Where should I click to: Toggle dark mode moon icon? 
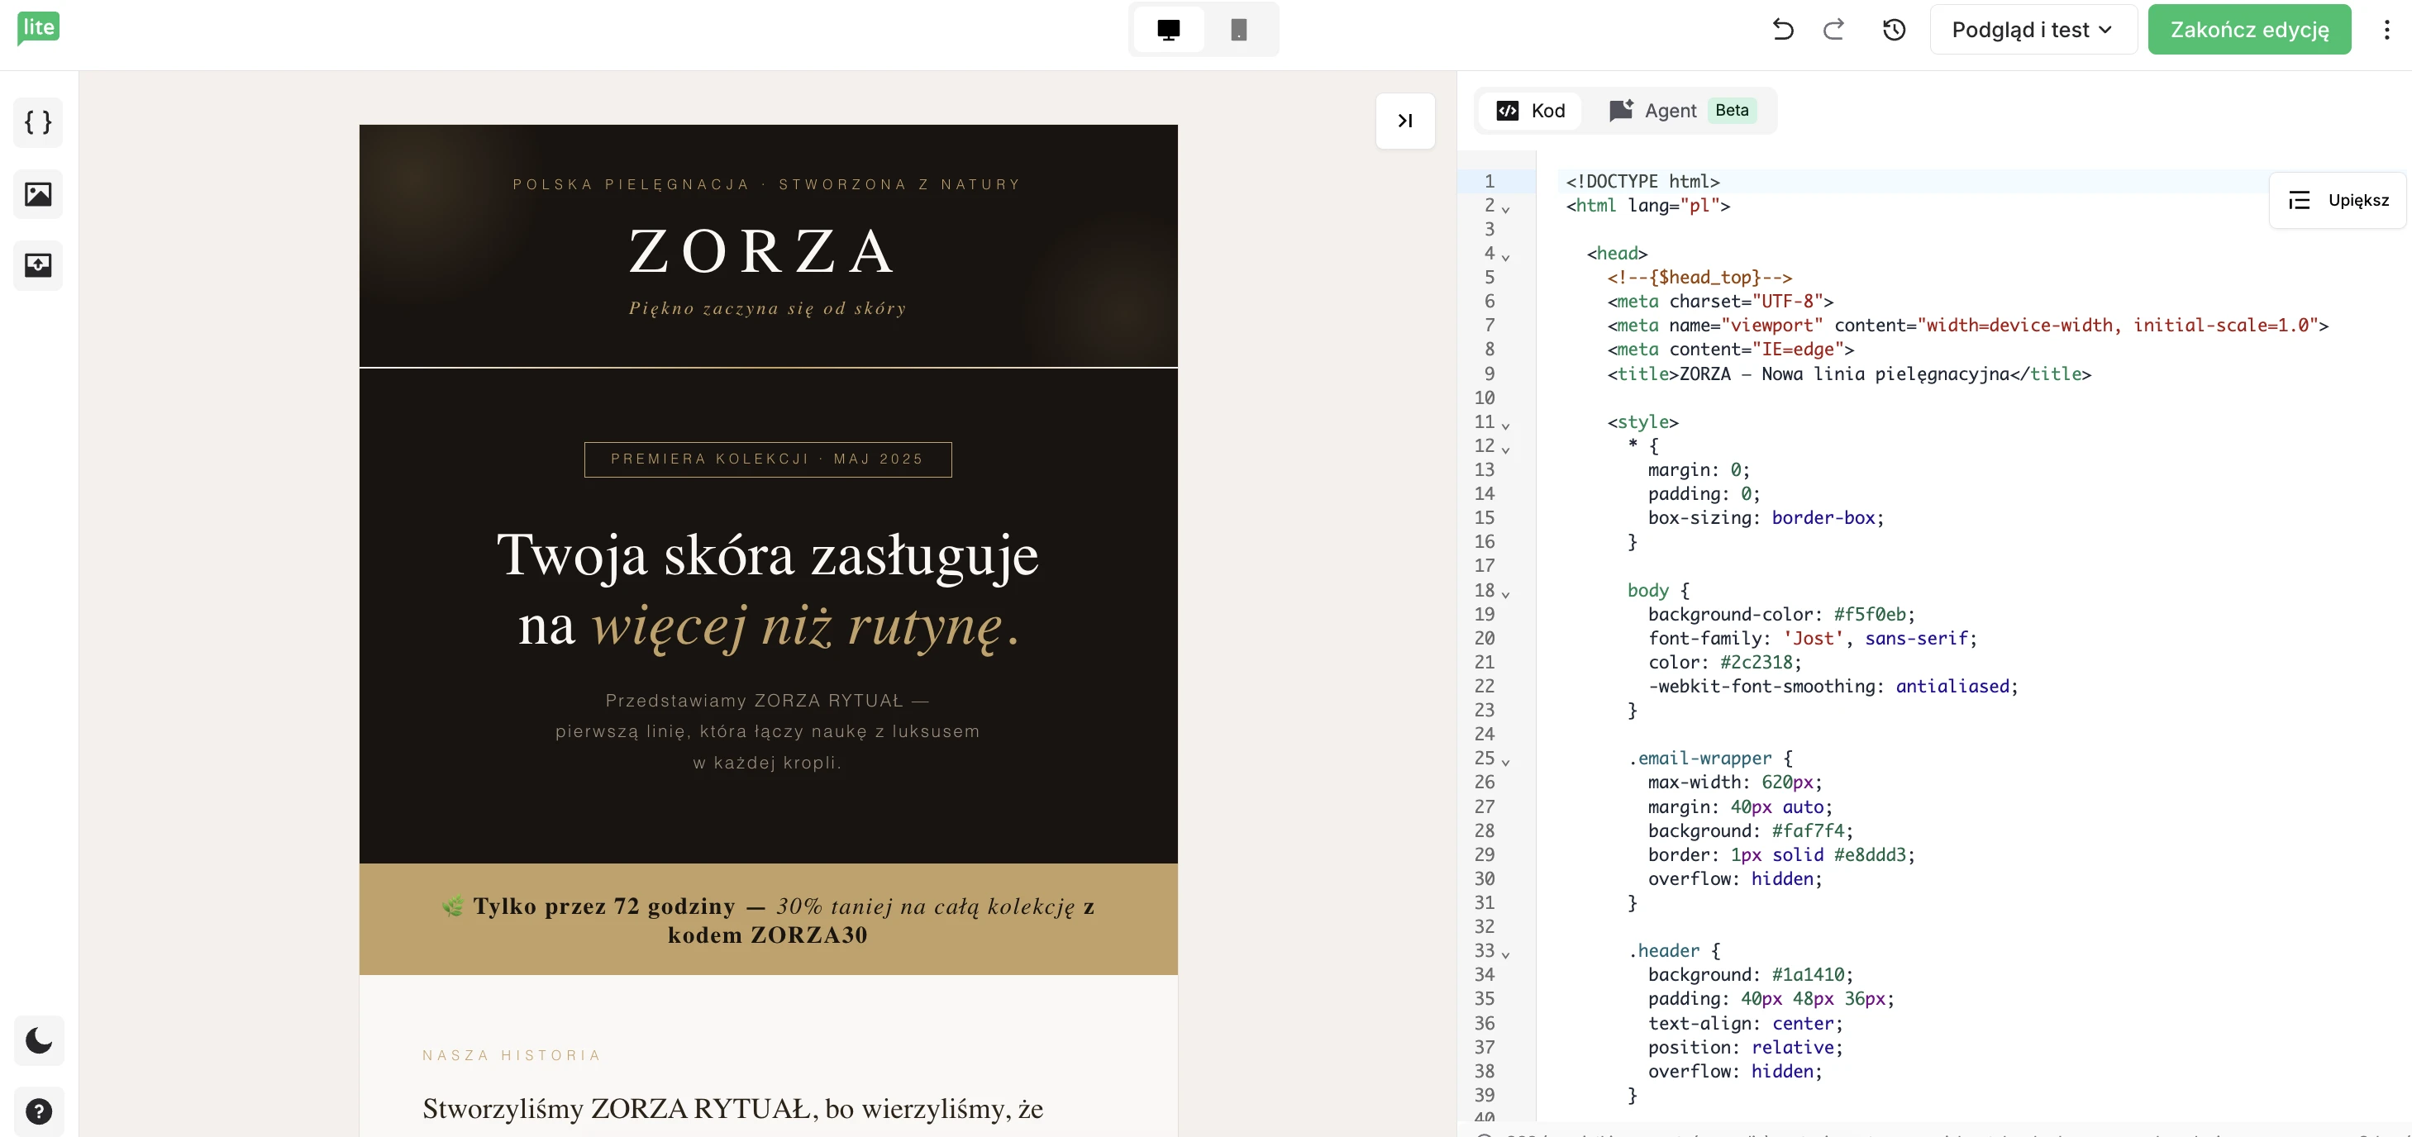(x=38, y=1039)
